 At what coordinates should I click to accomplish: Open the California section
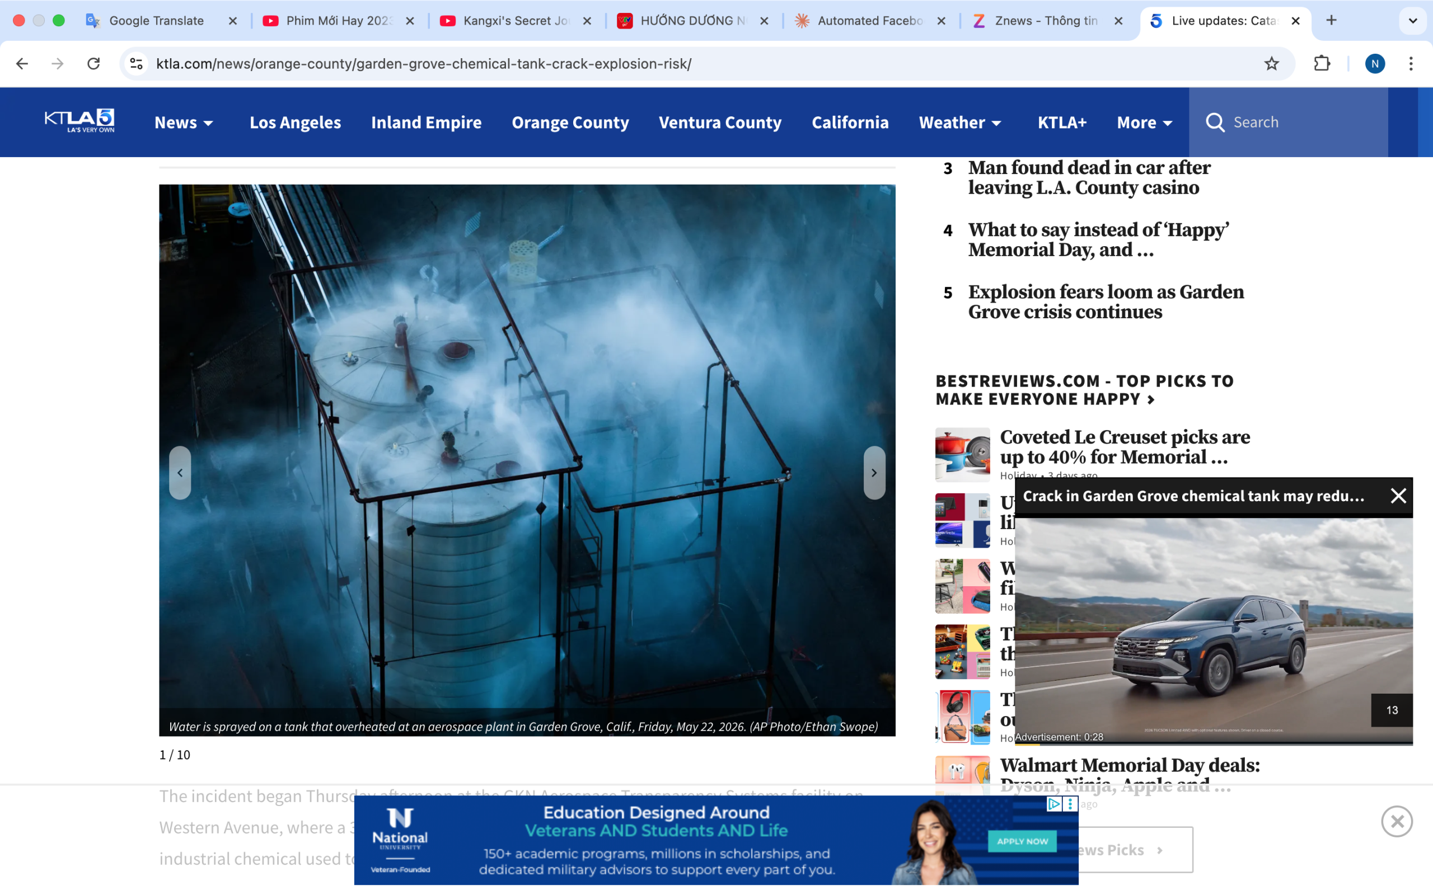(850, 123)
